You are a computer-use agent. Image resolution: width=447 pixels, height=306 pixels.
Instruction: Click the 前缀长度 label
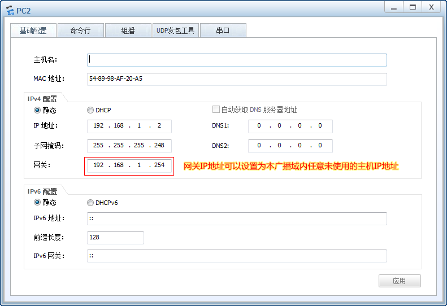click(x=49, y=237)
